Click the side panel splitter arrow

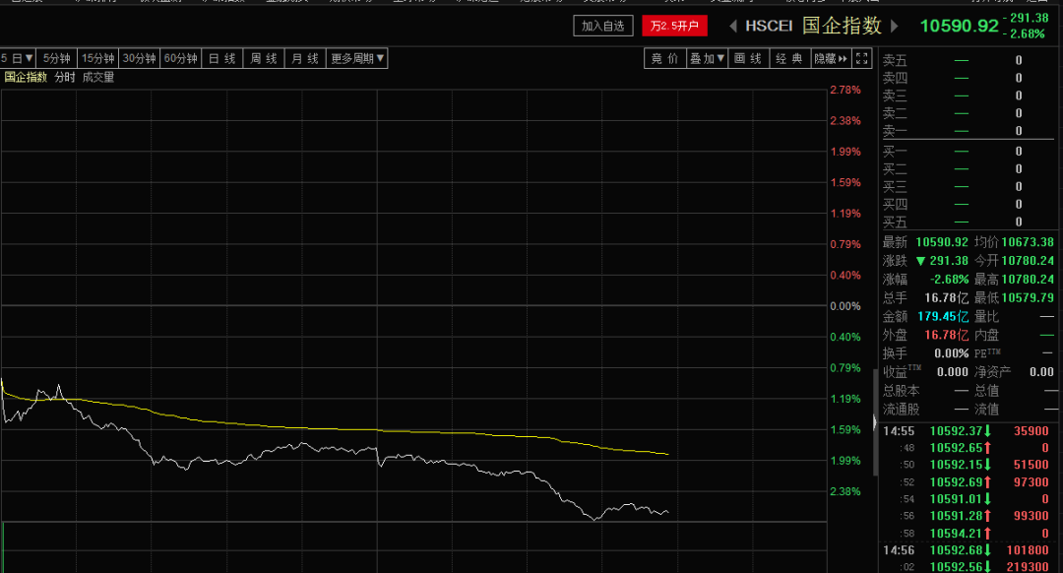[x=875, y=423]
